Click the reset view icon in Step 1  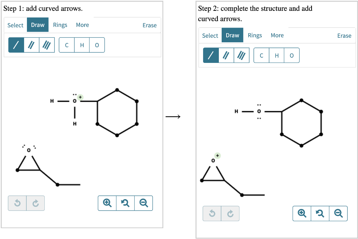(125, 203)
